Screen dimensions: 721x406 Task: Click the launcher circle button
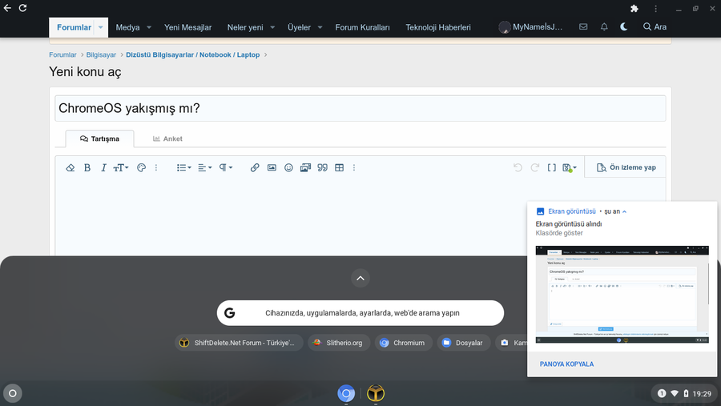point(13,393)
